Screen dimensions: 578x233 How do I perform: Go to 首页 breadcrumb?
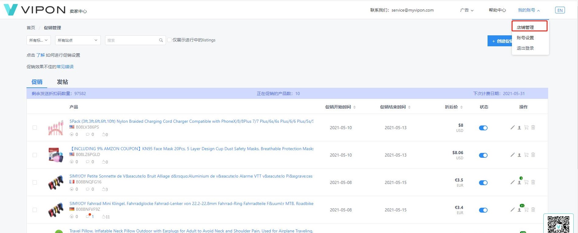coord(31,28)
